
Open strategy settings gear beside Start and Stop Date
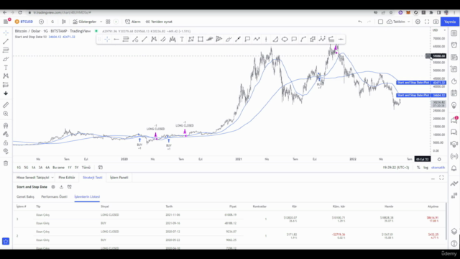click(x=53, y=187)
